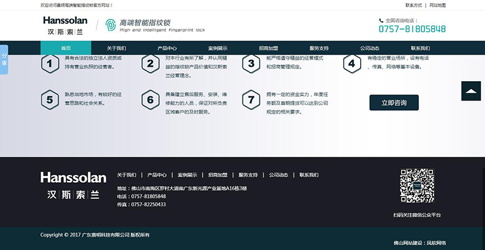The width and height of the screenshot is (485, 250).
Task: Click the 立即咨询 button
Action: (x=394, y=102)
